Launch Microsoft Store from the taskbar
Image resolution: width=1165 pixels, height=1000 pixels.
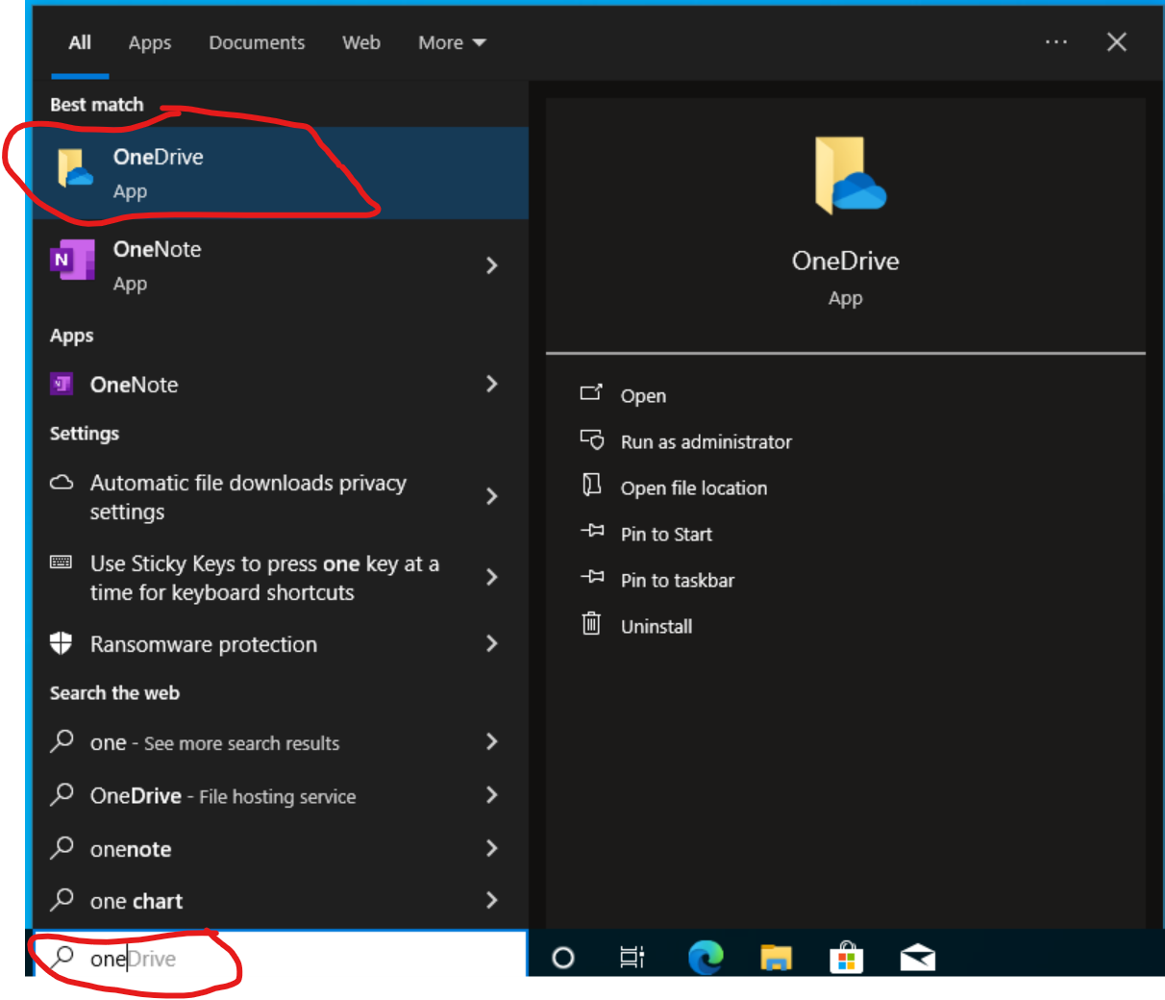[x=846, y=958]
